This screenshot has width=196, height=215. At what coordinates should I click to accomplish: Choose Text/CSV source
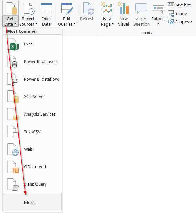tap(33, 132)
